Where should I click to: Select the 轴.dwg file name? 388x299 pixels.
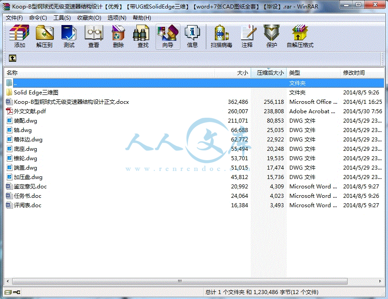click(23, 130)
